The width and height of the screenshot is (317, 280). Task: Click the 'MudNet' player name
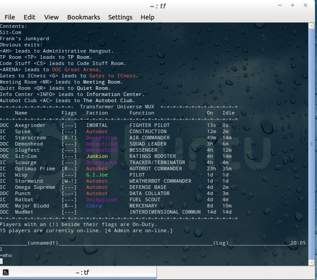tap(24, 212)
